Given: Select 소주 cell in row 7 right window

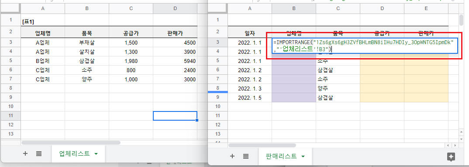Looking at the screenshot, I should tap(338, 79).
